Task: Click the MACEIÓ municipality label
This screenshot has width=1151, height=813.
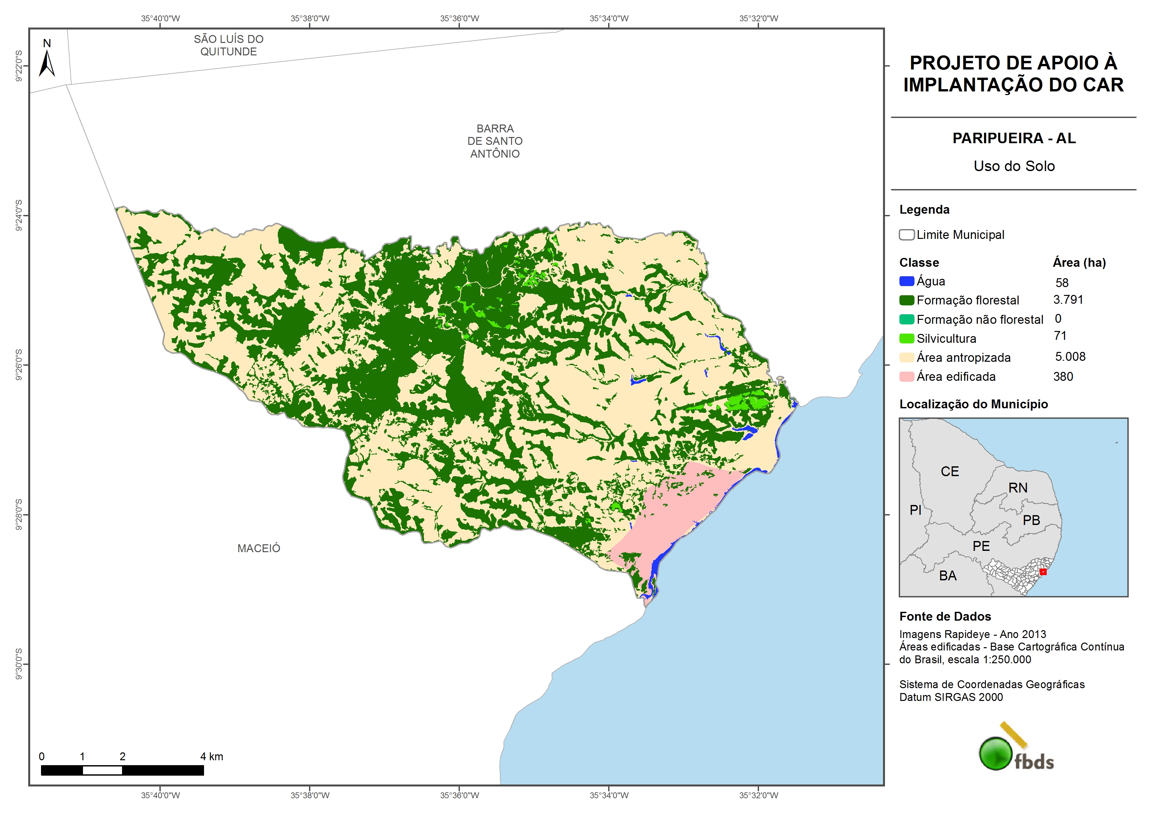Action: pyautogui.click(x=259, y=548)
